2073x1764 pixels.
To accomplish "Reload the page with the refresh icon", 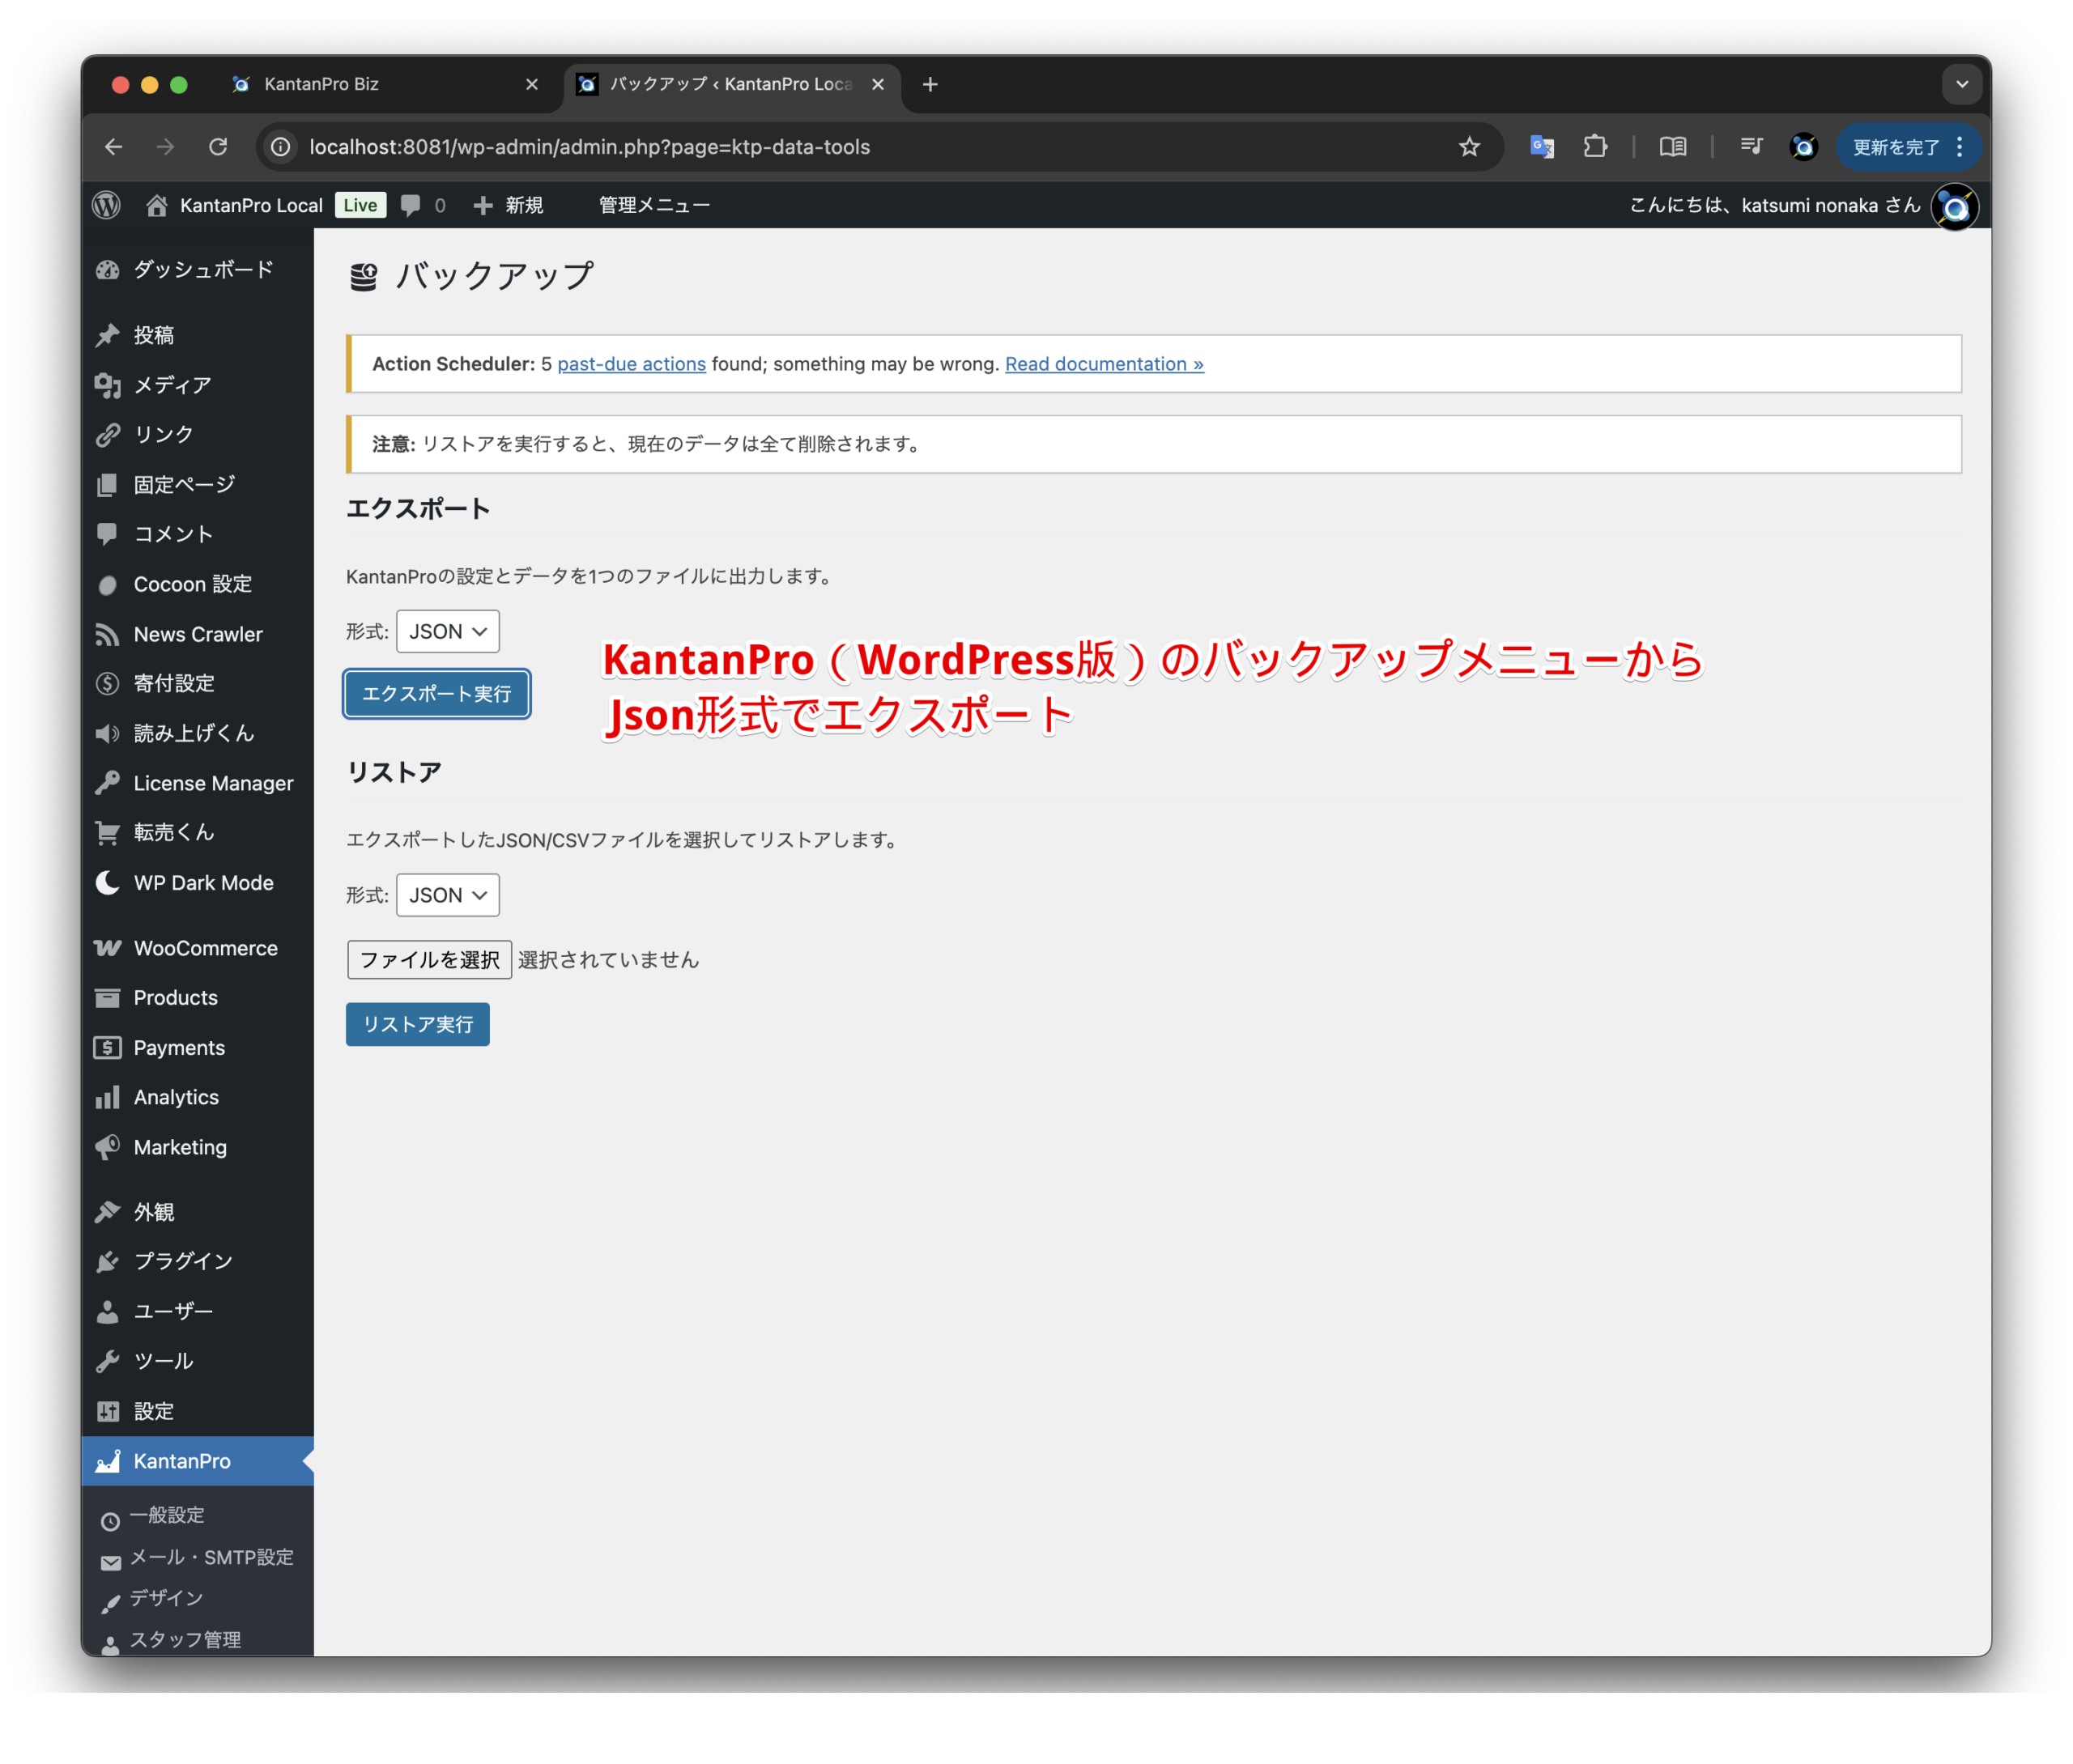I will [218, 147].
